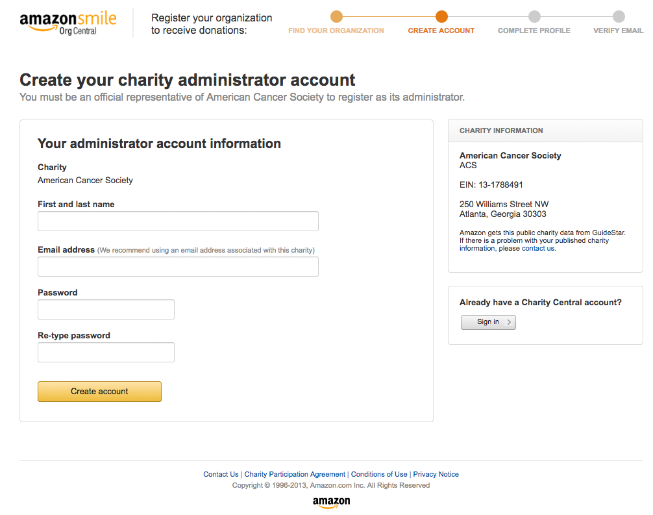Screen dimensions: 653x515
Task: Click the First and last name field
Action: tap(178, 221)
